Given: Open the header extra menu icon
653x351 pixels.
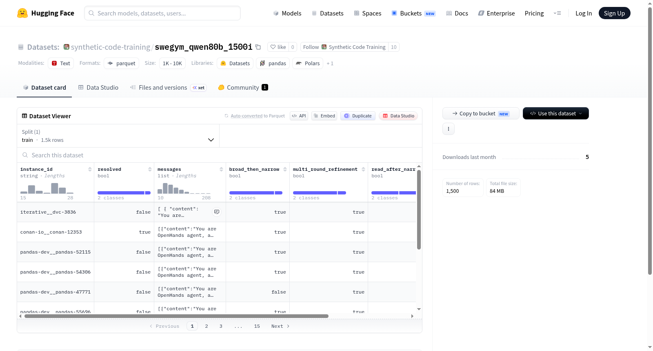Looking at the screenshot, I should pos(557,13).
